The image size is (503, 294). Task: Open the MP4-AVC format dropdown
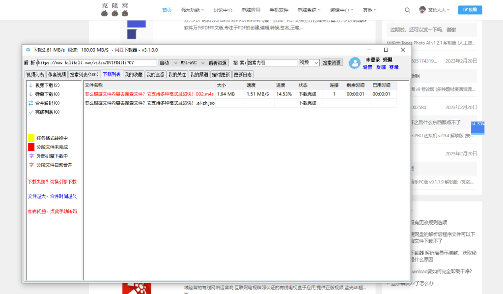(x=193, y=62)
